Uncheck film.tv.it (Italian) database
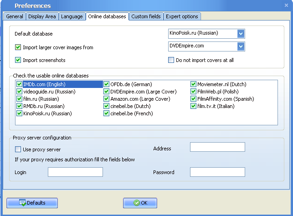 (x=193, y=106)
